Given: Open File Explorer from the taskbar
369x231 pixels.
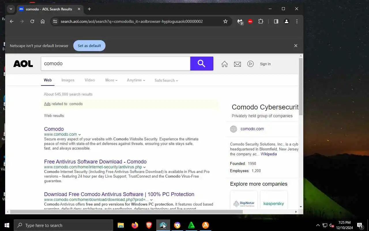Looking at the screenshot, I should click(121, 225).
